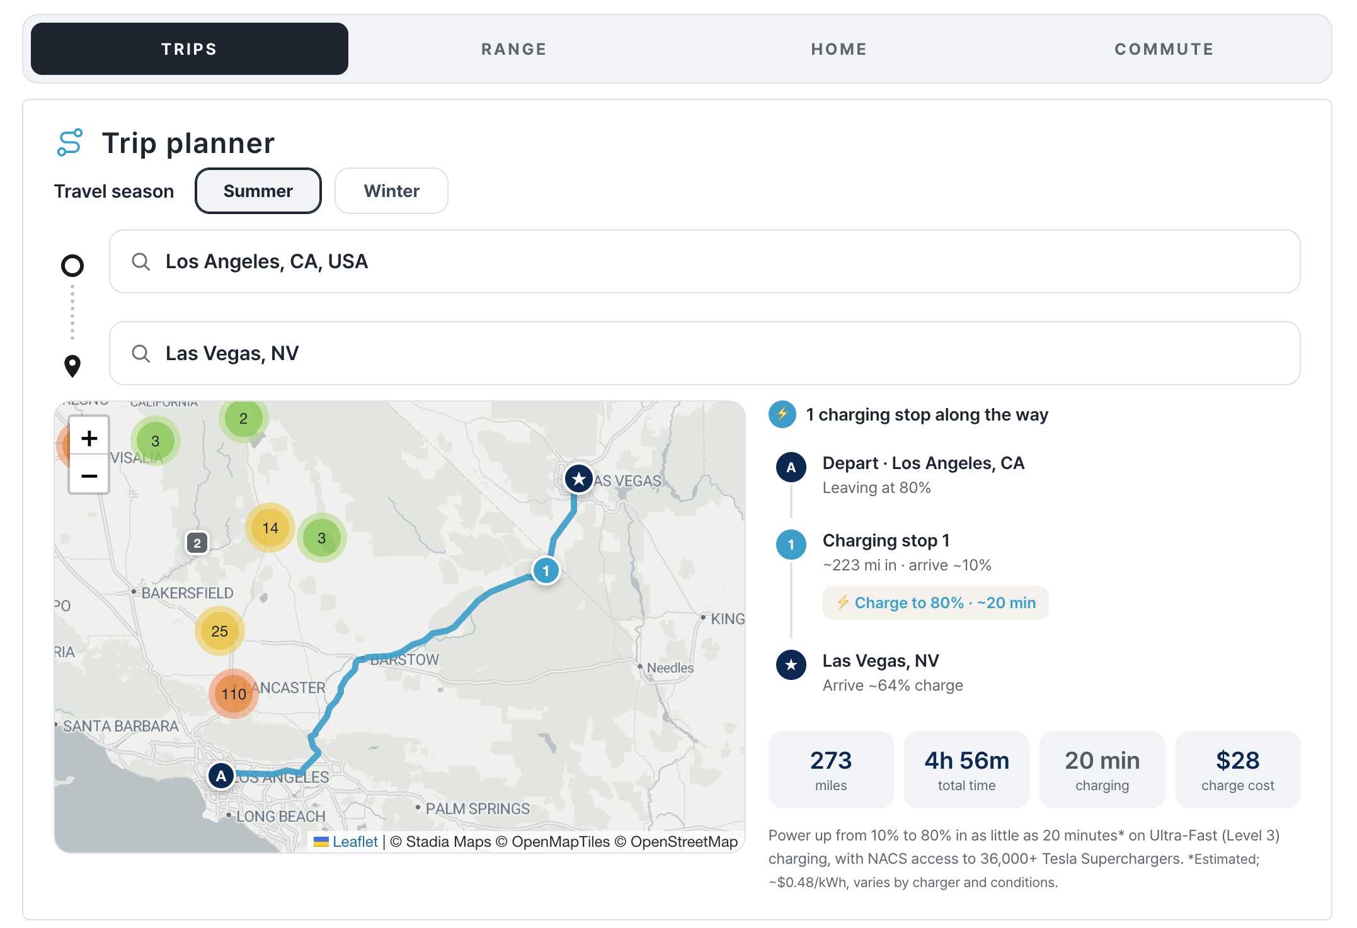Select Summer travel season

(258, 191)
